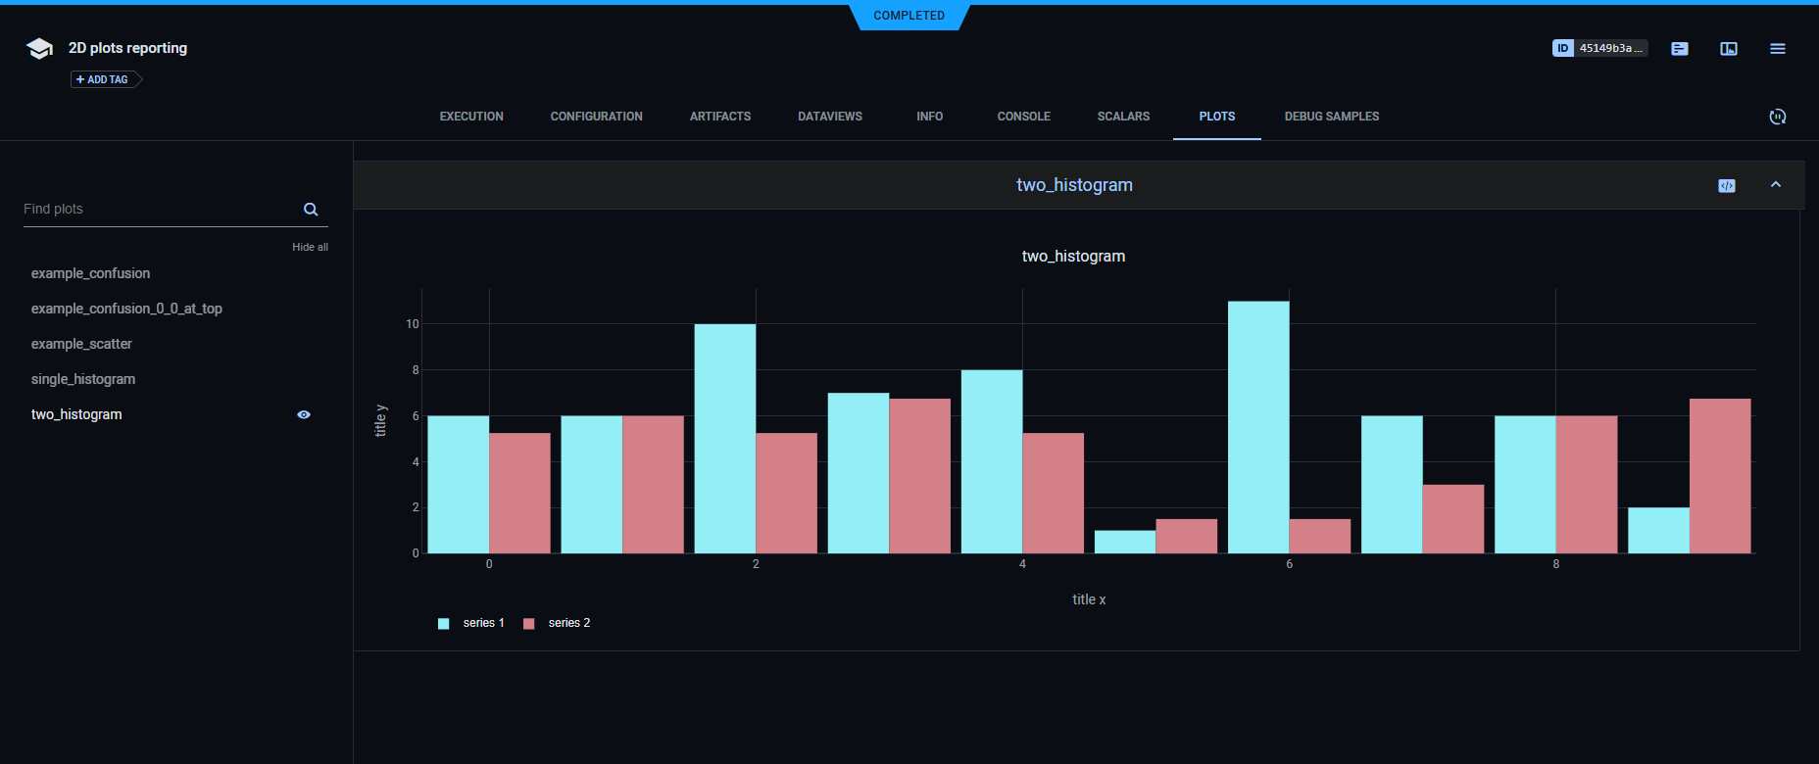
Task: Click the search magnifier icon
Action: coord(311,210)
